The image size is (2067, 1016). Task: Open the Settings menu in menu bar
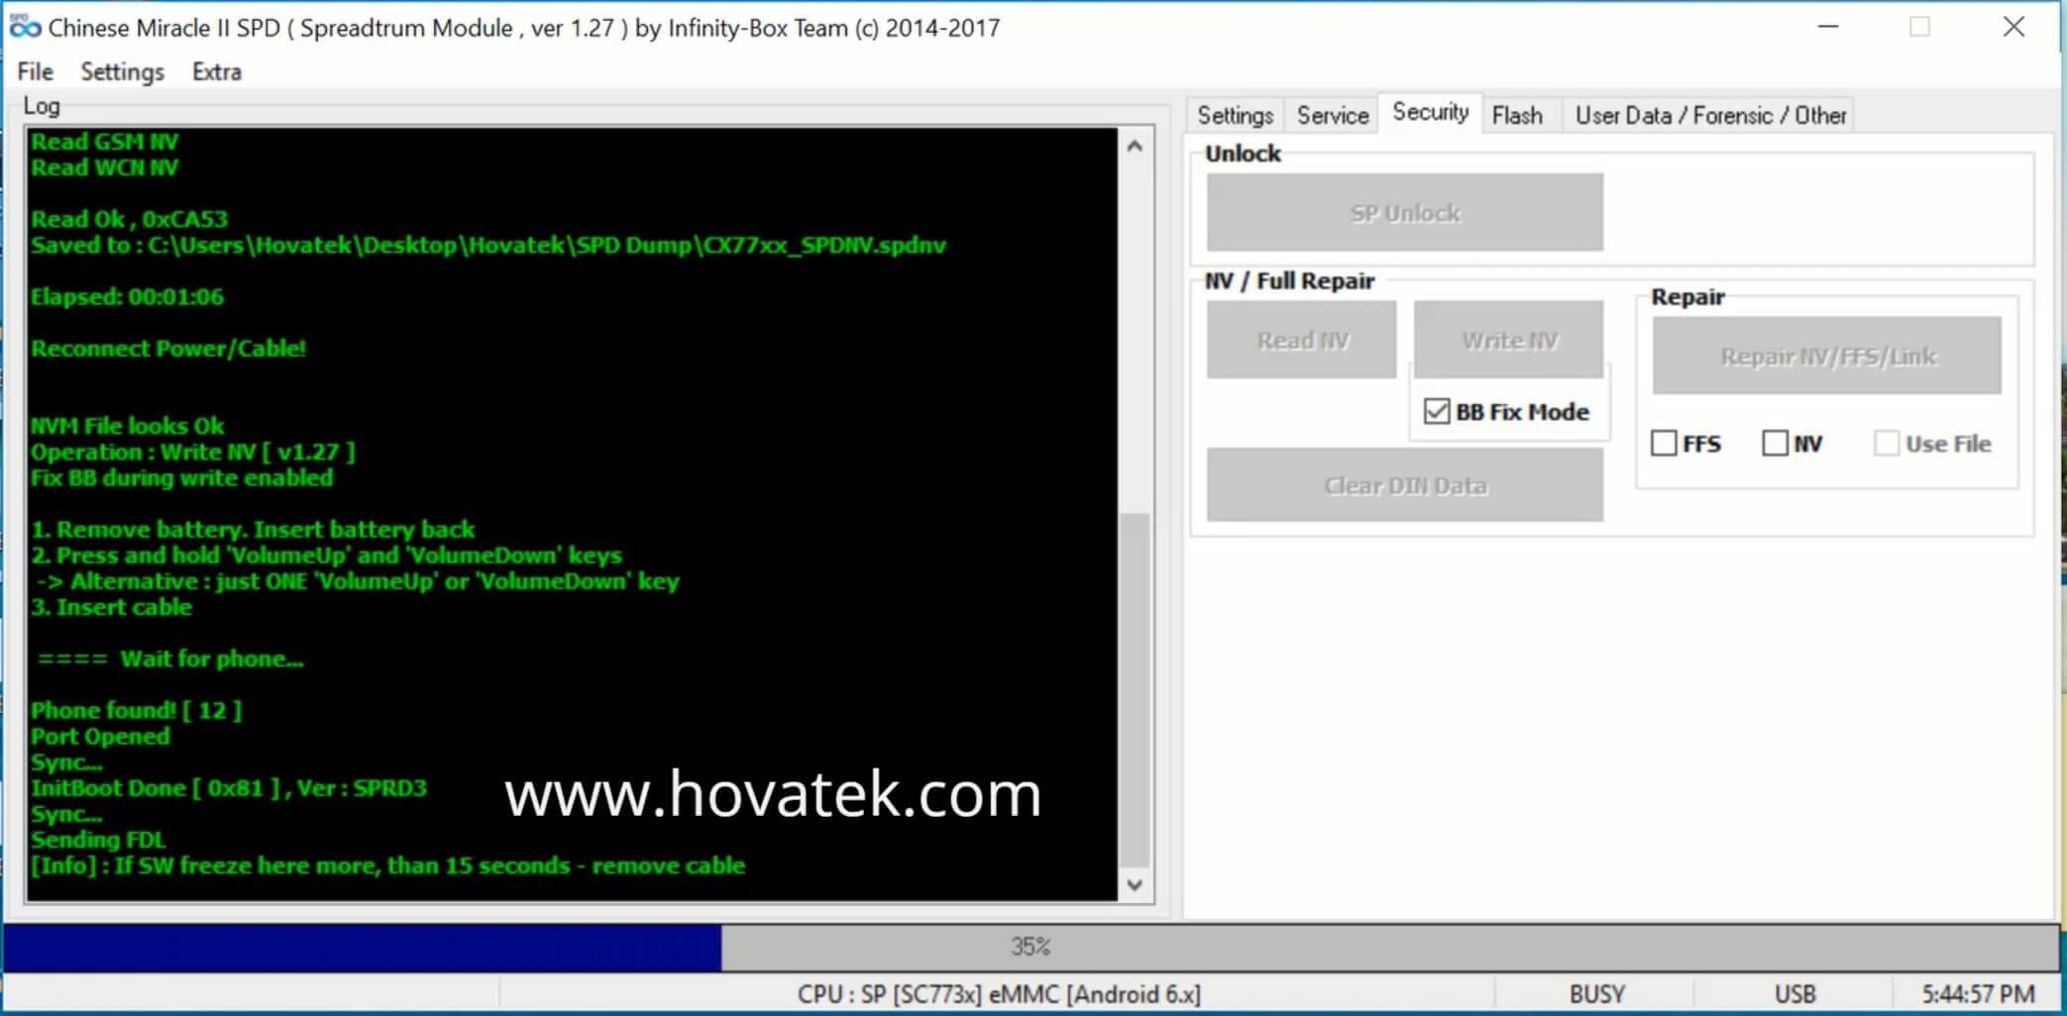pos(122,72)
